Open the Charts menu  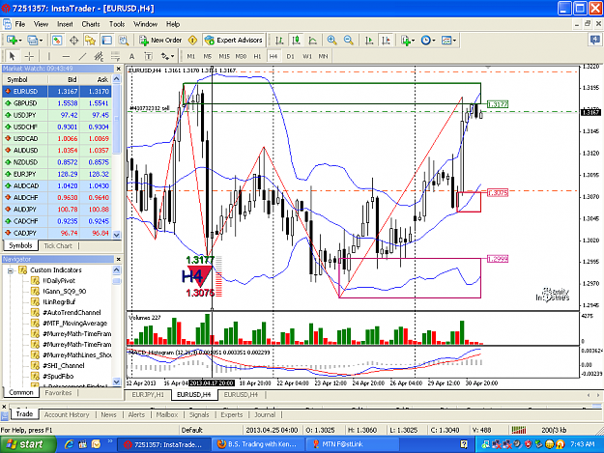click(x=91, y=24)
